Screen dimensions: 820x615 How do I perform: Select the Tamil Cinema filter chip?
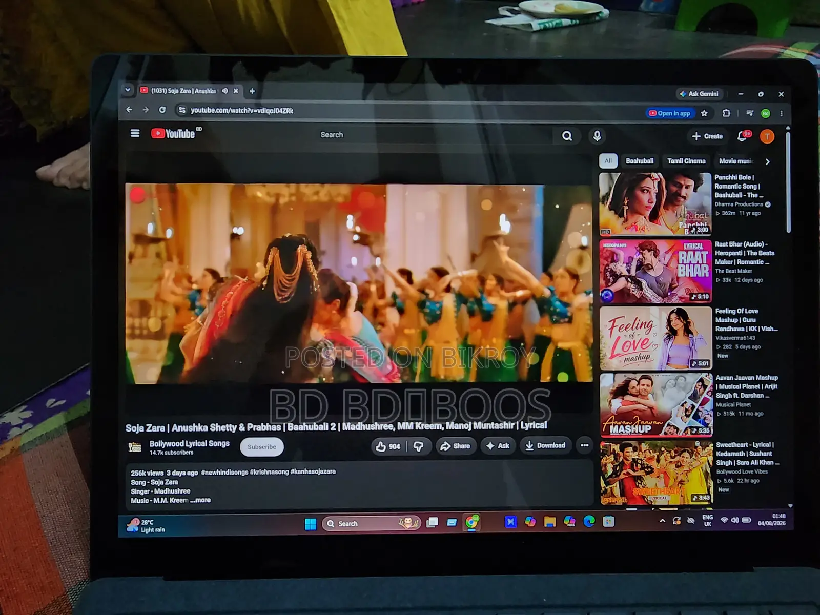686,161
